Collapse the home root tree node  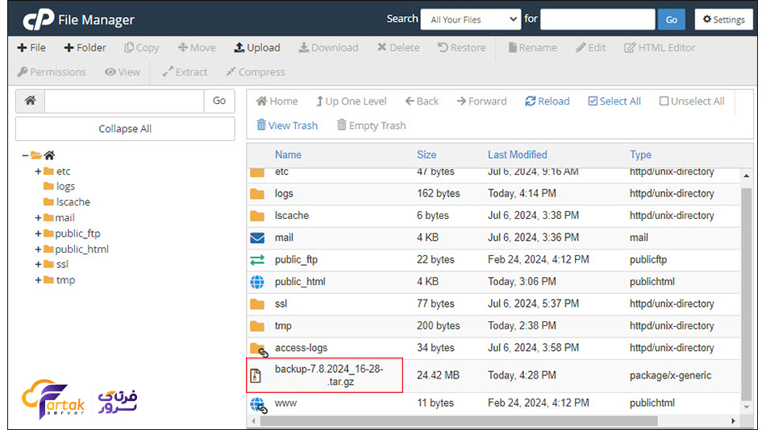[x=27, y=155]
